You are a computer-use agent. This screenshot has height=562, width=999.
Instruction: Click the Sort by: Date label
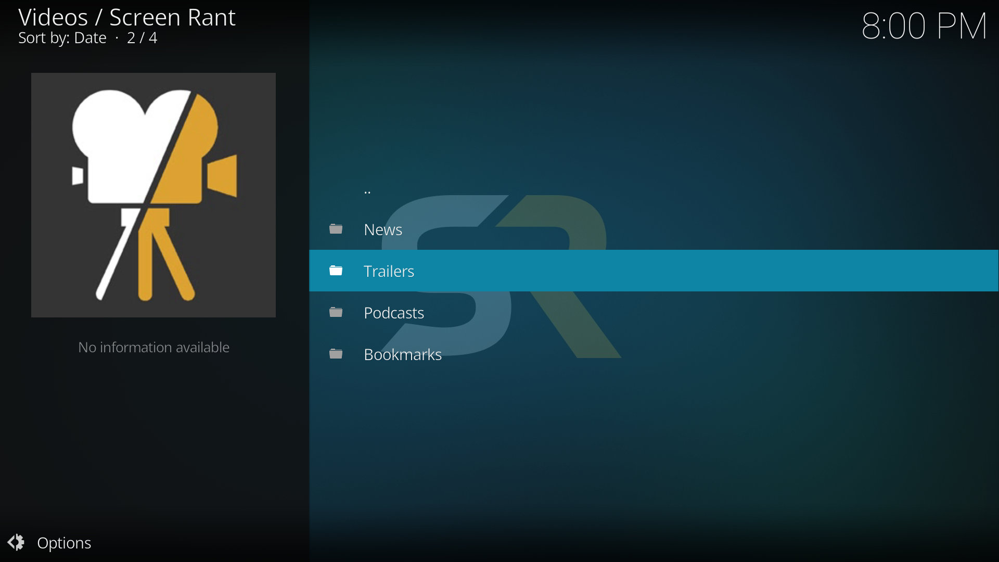tap(62, 38)
